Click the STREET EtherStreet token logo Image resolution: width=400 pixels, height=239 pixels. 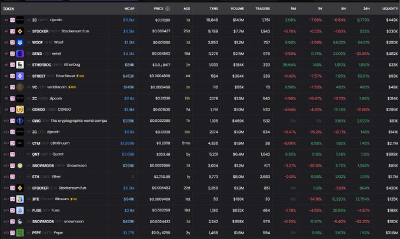coord(20,76)
